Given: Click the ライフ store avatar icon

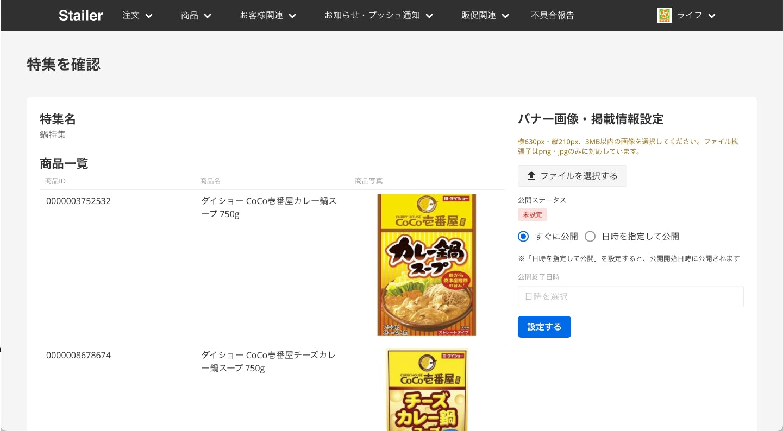Looking at the screenshot, I should point(664,15).
